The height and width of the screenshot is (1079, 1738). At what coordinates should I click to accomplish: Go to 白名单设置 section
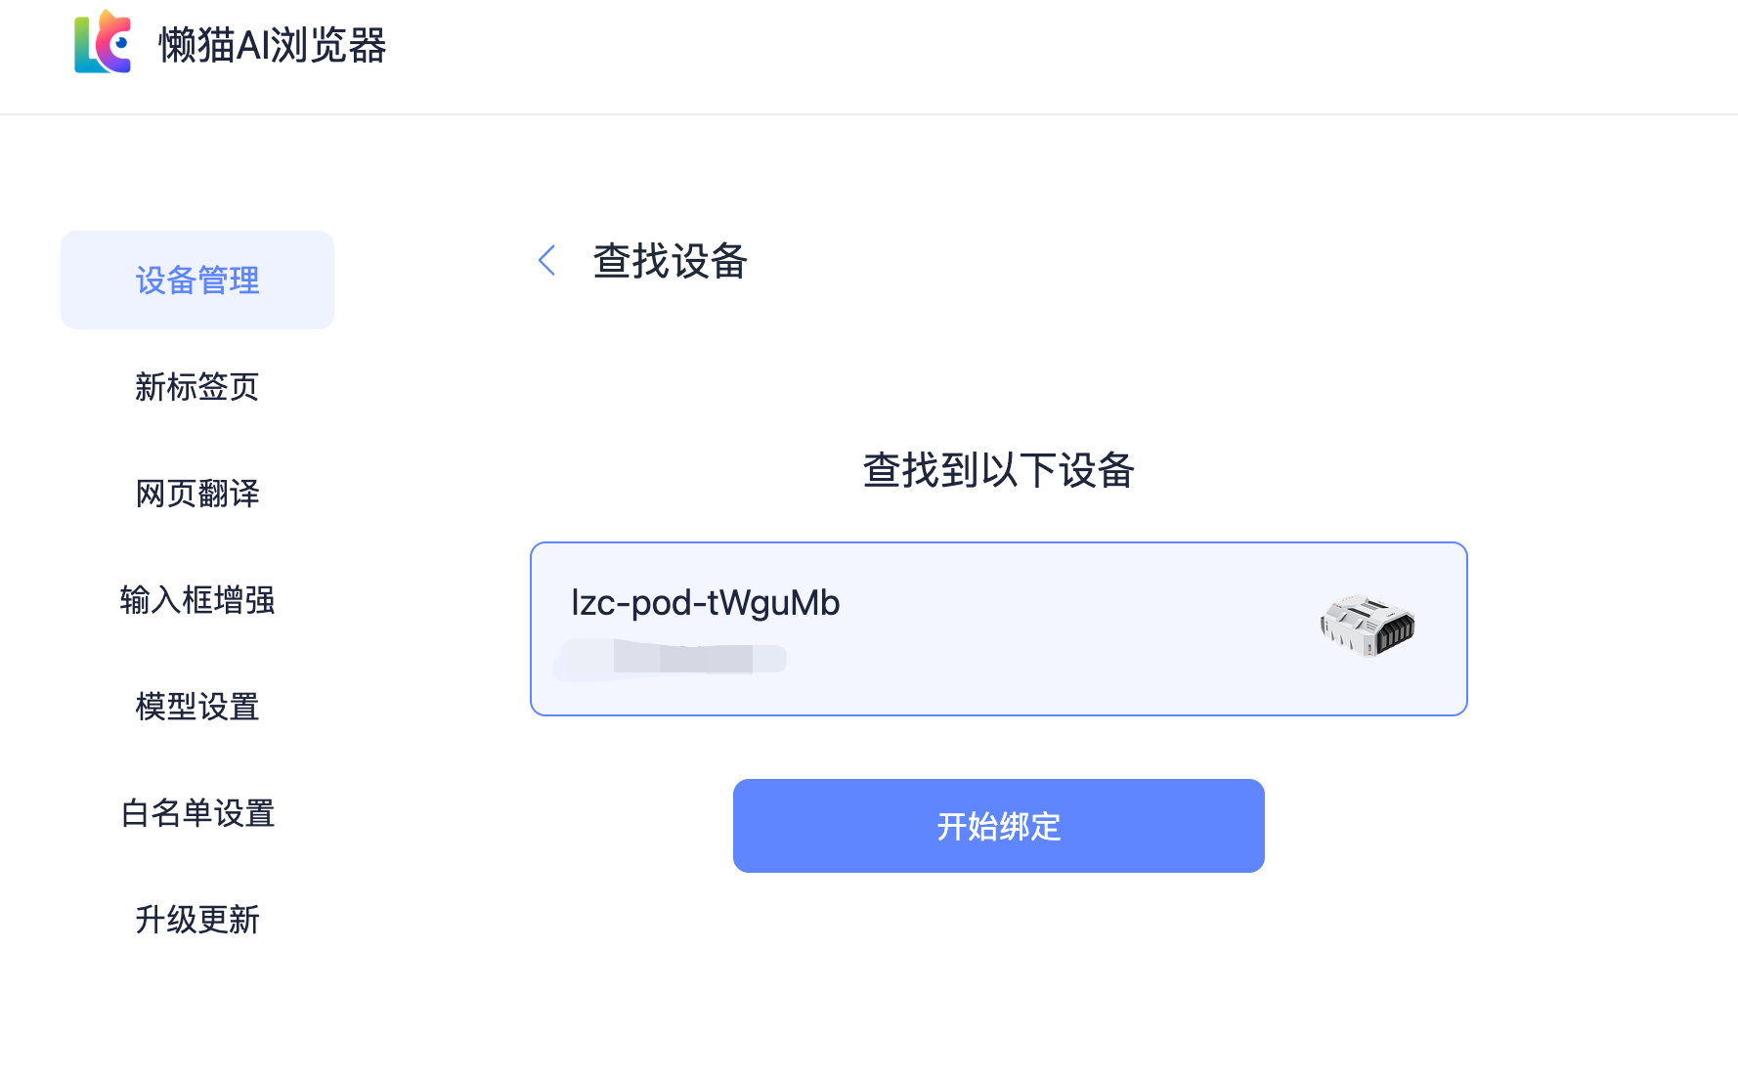pos(196,813)
